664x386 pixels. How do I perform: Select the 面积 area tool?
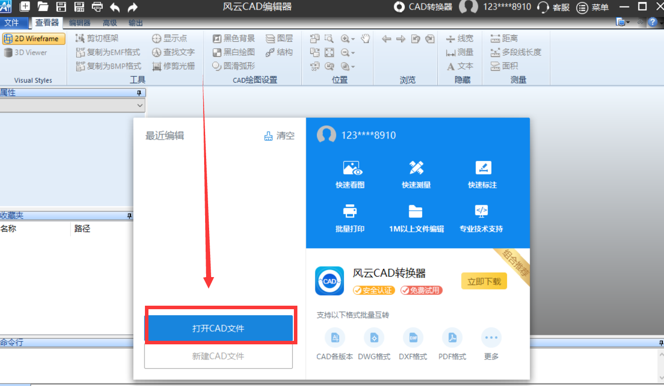pos(504,66)
